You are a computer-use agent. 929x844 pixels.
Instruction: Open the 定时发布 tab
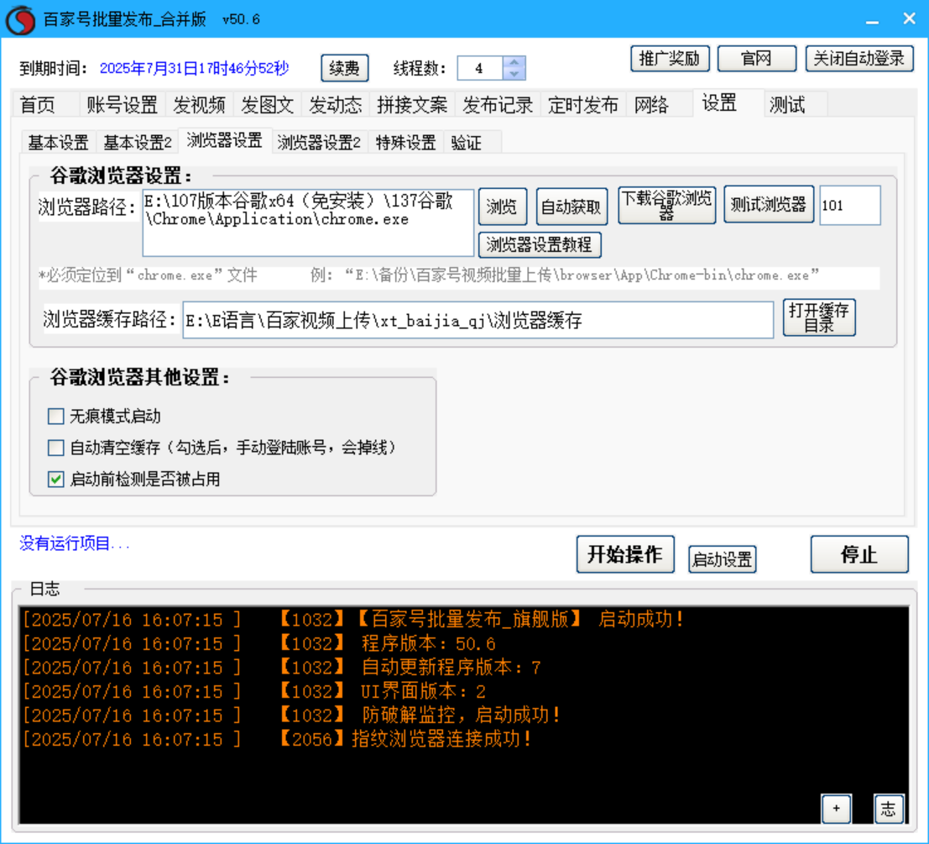[x=583, y=105]
